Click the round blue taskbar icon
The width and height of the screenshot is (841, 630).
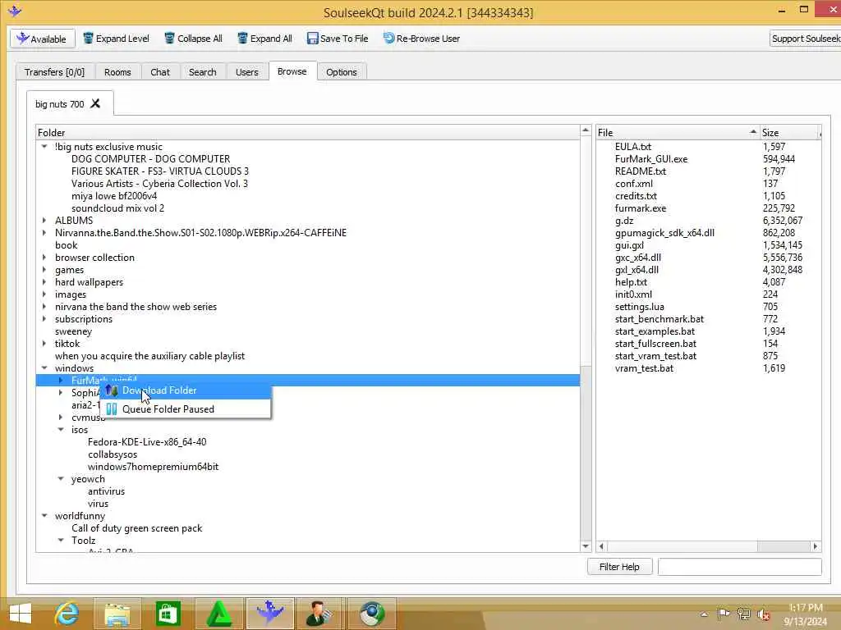371,614
